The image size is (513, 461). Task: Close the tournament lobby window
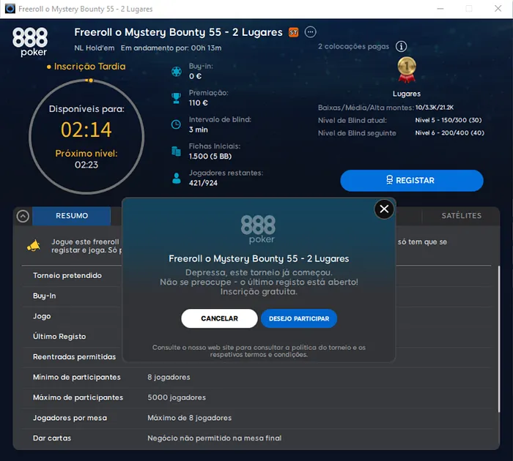coord(498,9)
